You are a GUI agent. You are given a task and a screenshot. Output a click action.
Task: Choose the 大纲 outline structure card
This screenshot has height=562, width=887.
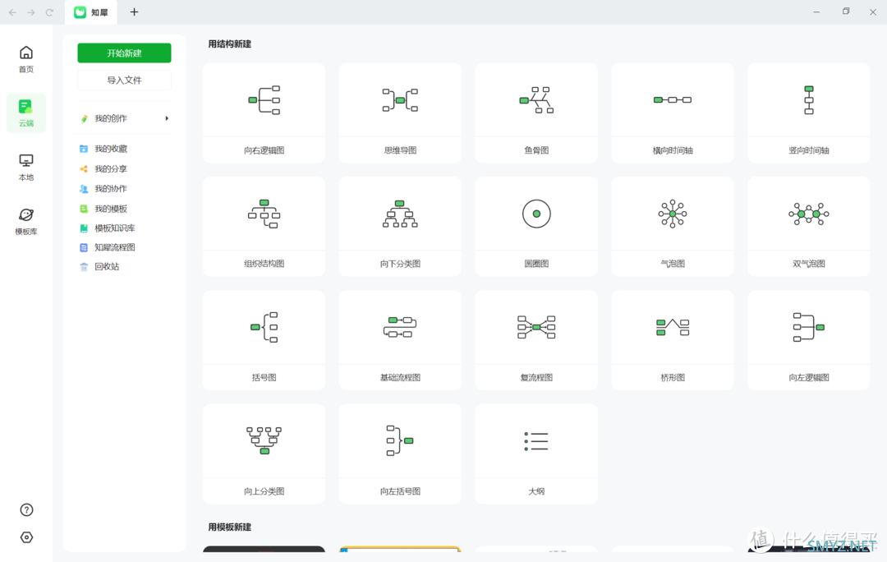pos(536,454)
